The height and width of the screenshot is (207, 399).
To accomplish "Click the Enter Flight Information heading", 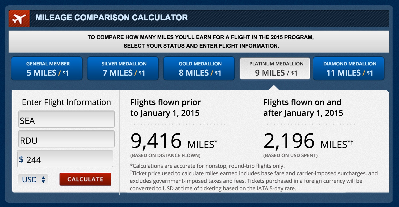I will tap(66, 102).
